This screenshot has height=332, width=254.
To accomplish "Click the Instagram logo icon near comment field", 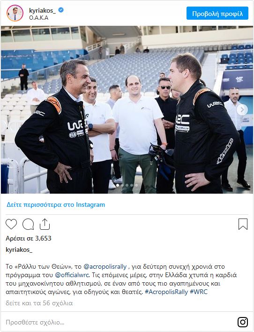I will coord(243,322).
